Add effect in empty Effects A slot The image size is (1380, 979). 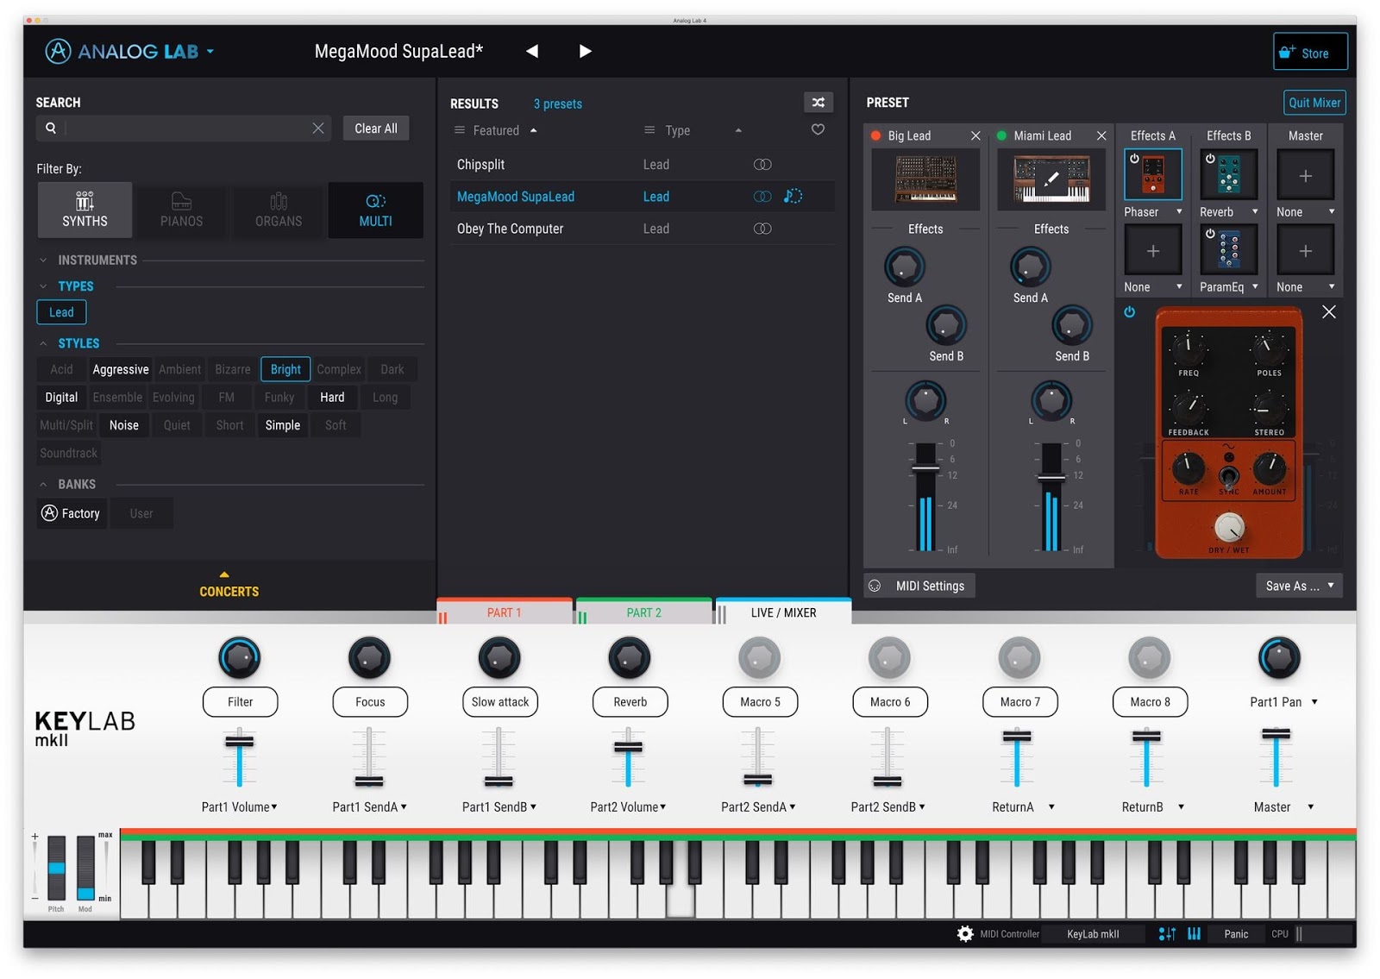pos(1153,251)
